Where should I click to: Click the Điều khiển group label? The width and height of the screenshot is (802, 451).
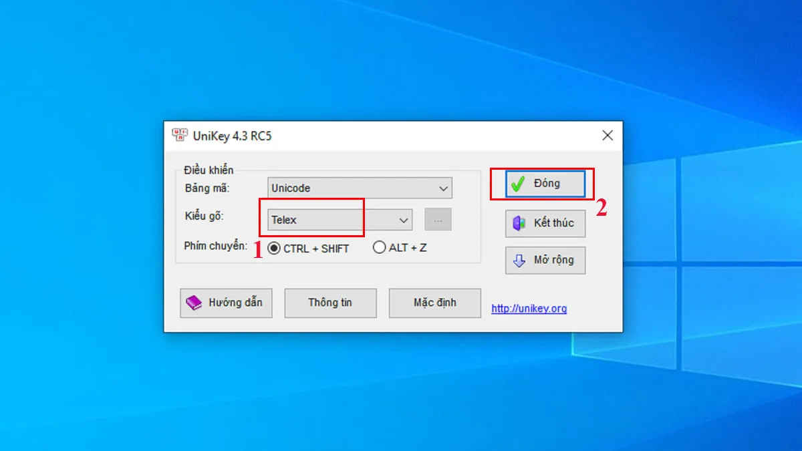point(209,170)
